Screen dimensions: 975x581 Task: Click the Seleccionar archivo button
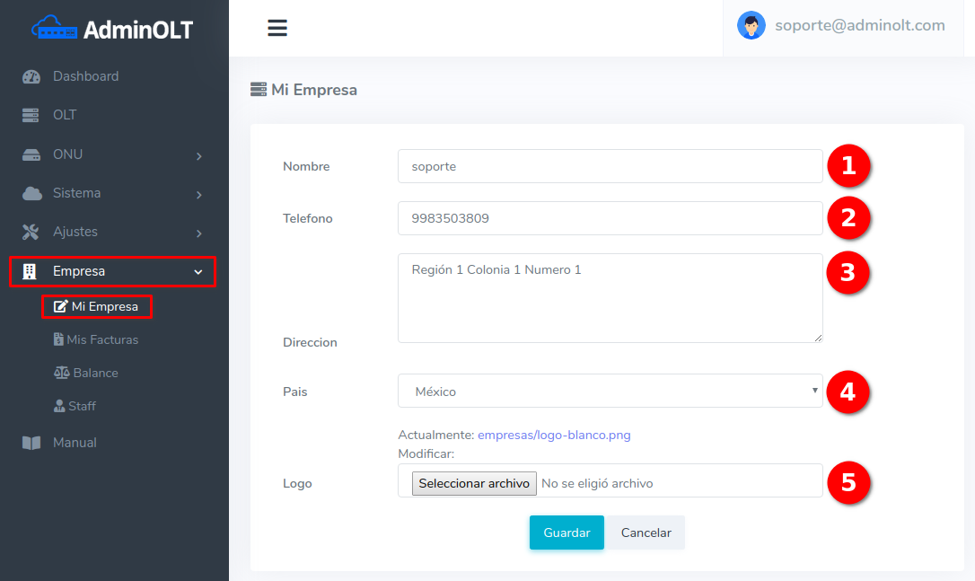coord(474,483)
